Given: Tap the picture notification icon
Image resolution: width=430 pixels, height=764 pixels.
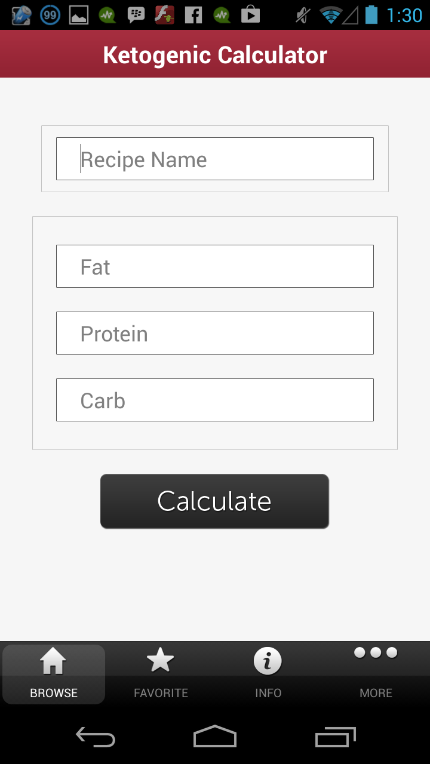Looking at the screenshot, I should coord(79,15).
